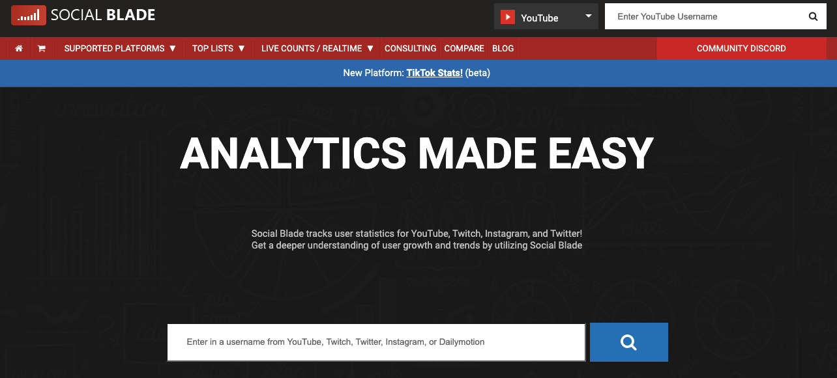Screen dimensions: 837x378
Task: Select Compare in the navigation bar
Action: [464, 48]
